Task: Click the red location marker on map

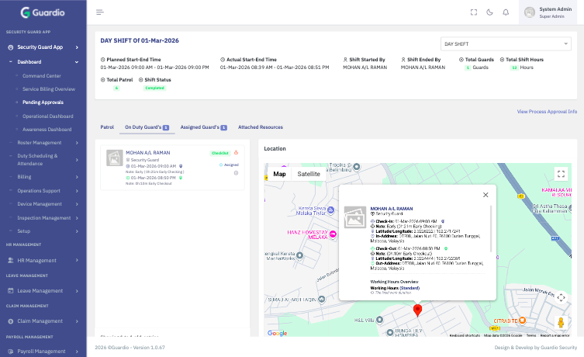Action: [x=417, y=310]
